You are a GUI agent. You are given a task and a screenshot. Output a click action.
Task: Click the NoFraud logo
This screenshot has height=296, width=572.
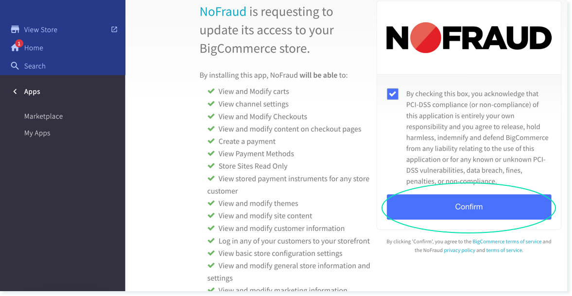[x=468, y=37]
